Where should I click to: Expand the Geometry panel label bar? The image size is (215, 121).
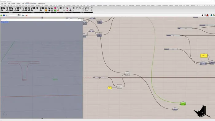11,12
